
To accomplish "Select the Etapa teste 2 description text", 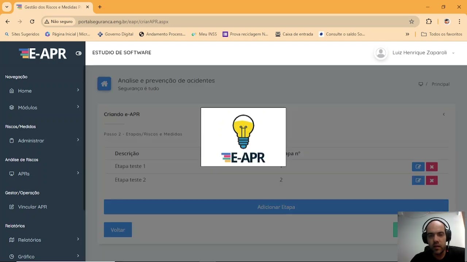I will [x=130, y=179].
